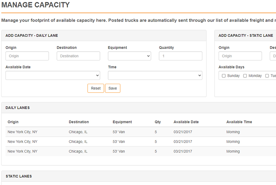
Task: Click the Origin column header in Daily Lanes
Action: (x=13, y=122)
